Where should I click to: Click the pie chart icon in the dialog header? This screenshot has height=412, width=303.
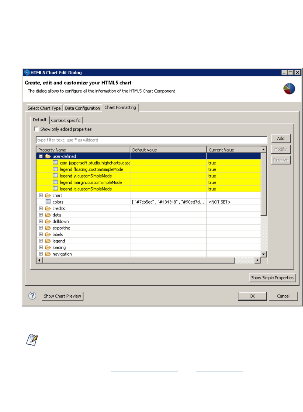click(x=289, y=89)
